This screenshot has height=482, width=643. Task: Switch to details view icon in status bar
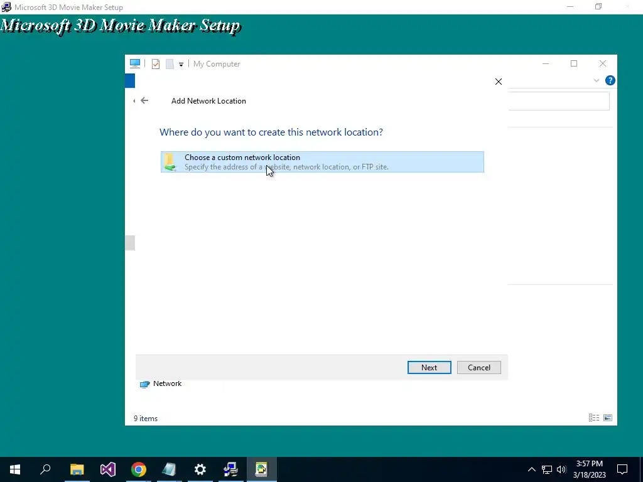[x=594, y=417]
